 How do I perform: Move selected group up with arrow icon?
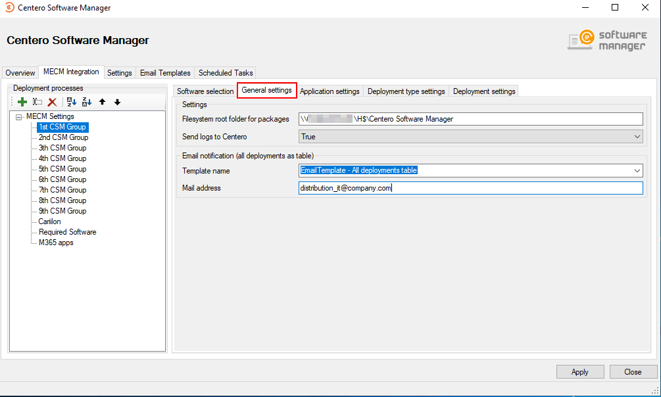(102, 102)
